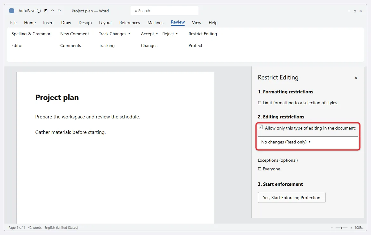Click the Accept button

pos(147,34)
